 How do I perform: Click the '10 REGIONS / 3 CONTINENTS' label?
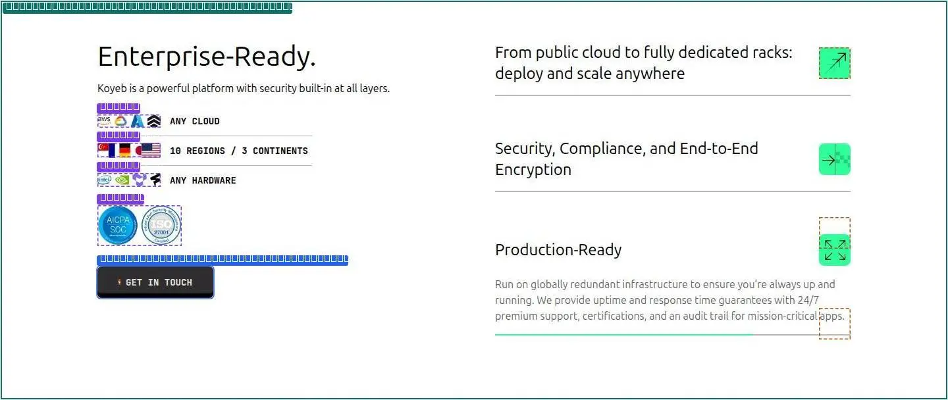239,151
